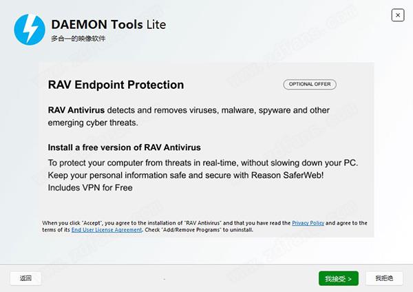Click the DAEMON Tools Lite title text

pos(109,25)
